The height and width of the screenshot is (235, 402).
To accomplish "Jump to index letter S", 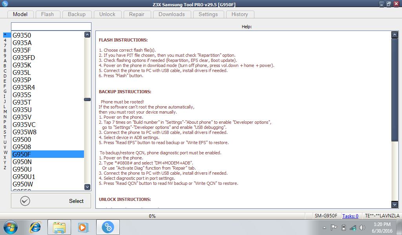I will pyautogui.click(x=5, y=132).
